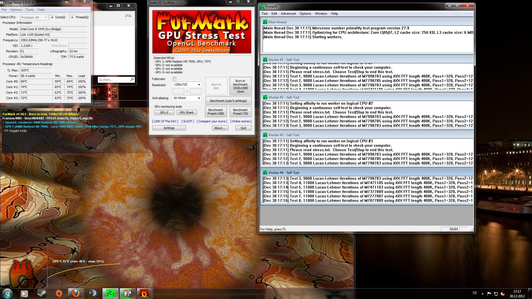
Task: Open Core Temp Help menu
Action: tap(41, 10)
